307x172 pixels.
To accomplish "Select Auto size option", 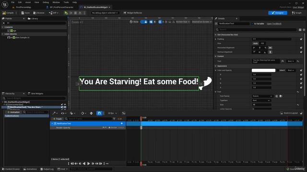I will click(255, 43).
